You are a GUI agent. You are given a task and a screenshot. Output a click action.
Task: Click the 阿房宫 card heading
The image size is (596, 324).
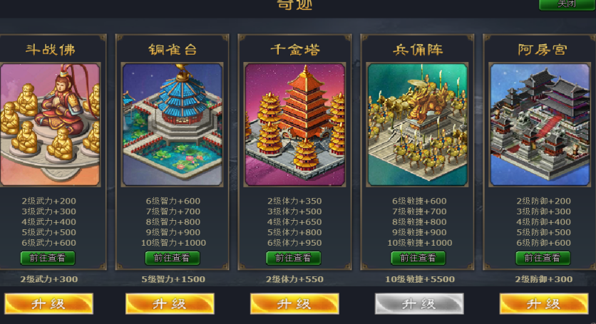coord(542,49)
